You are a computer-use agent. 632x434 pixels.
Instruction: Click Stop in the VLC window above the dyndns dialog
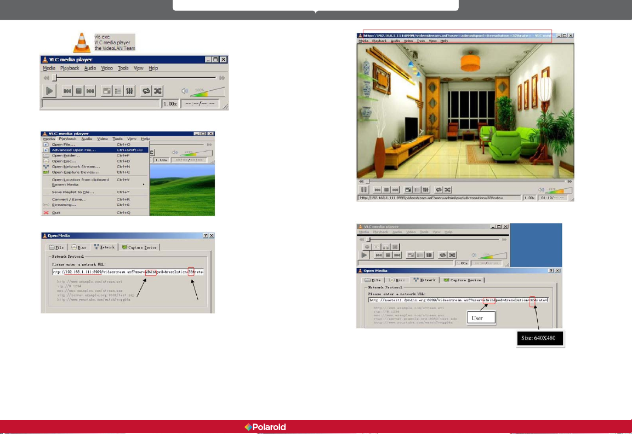(x=388, y=255)
